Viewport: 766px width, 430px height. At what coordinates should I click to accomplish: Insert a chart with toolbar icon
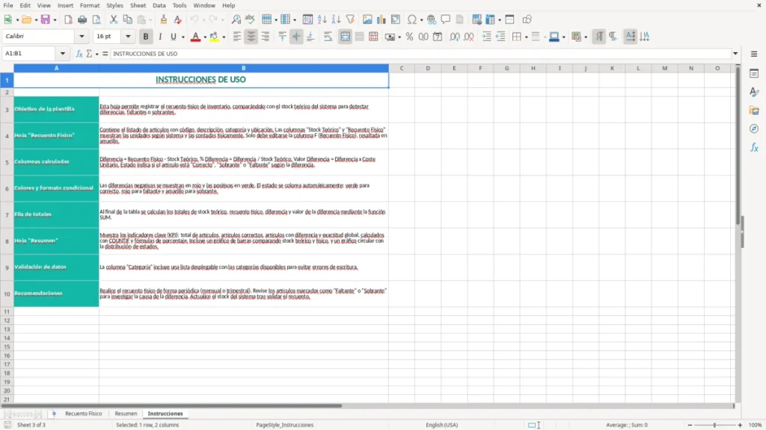click(x=381, y=19)
